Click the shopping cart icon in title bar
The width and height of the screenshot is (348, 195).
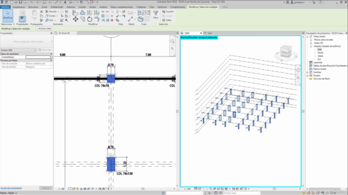point(314,2)
